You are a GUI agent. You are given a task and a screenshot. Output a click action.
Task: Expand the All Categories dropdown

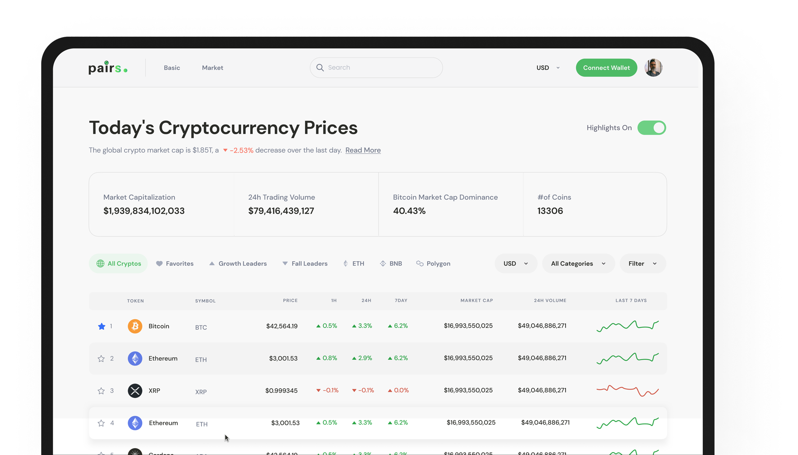click(578, 264)
